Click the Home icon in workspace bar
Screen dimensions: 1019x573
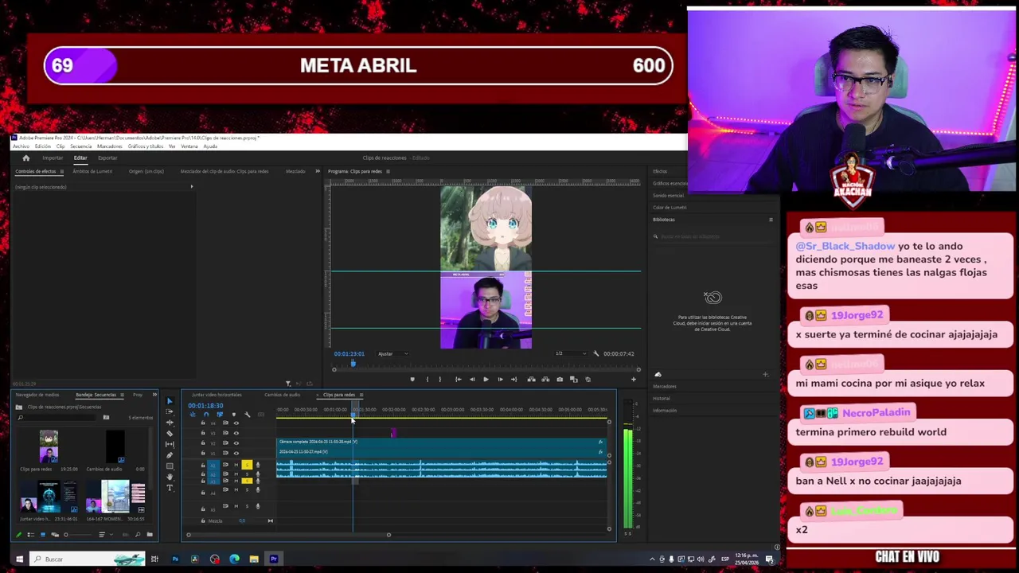[25, 158]
